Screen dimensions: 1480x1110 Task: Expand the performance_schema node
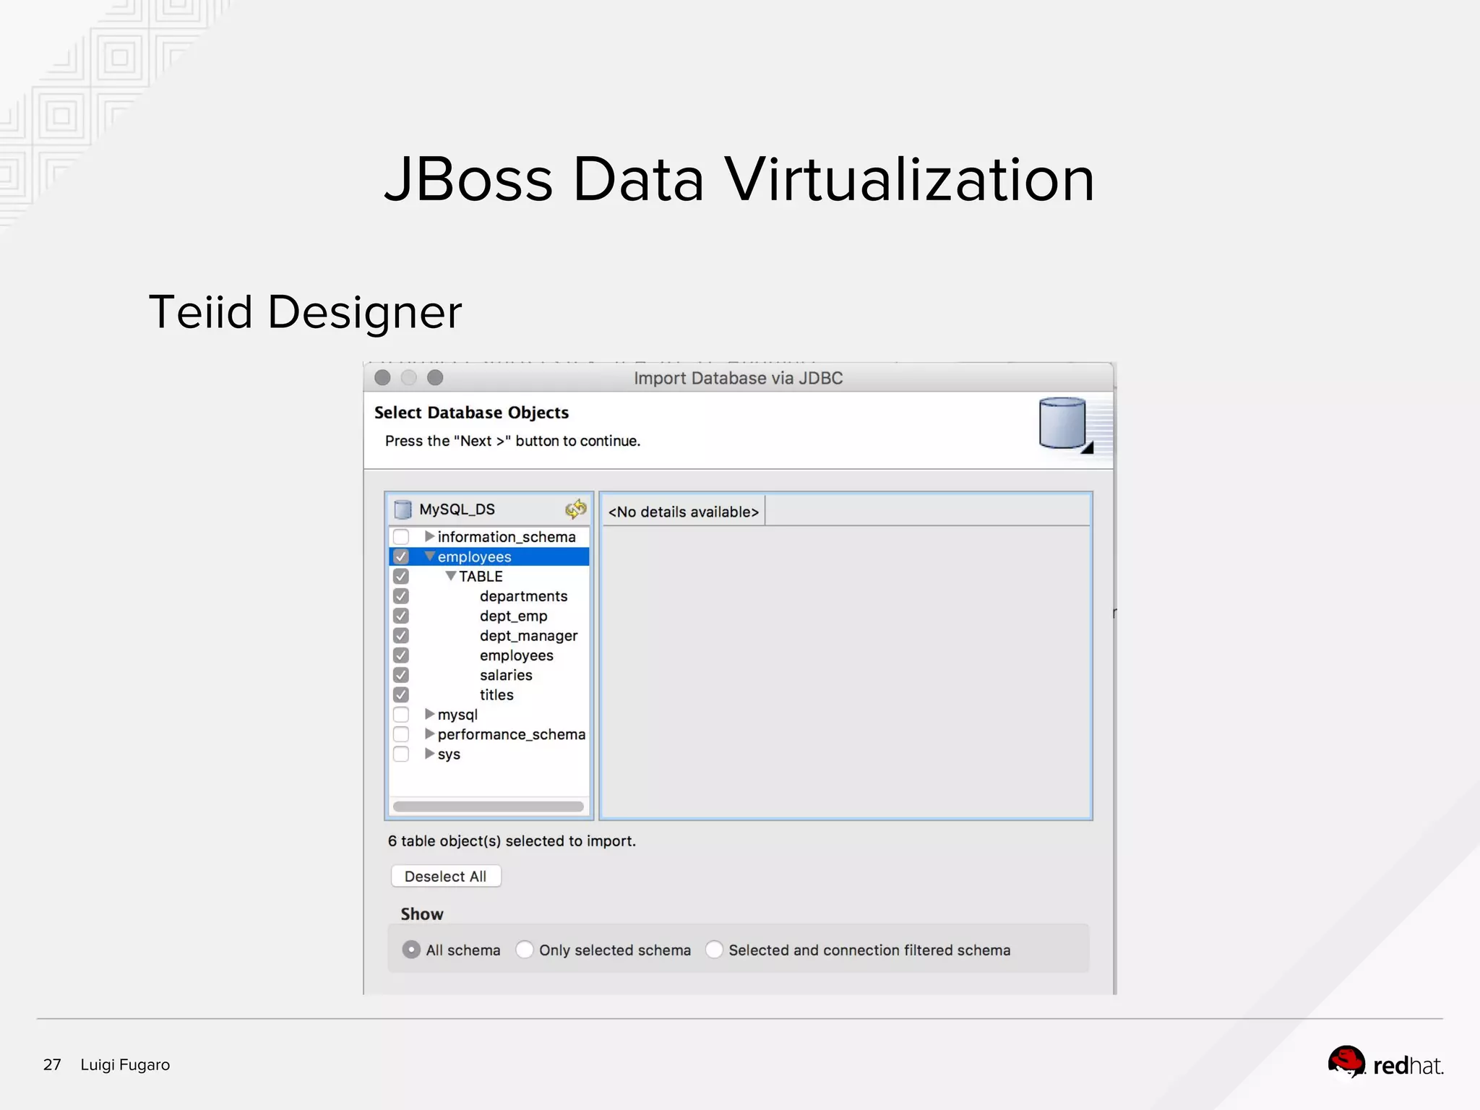pos(429,733)
